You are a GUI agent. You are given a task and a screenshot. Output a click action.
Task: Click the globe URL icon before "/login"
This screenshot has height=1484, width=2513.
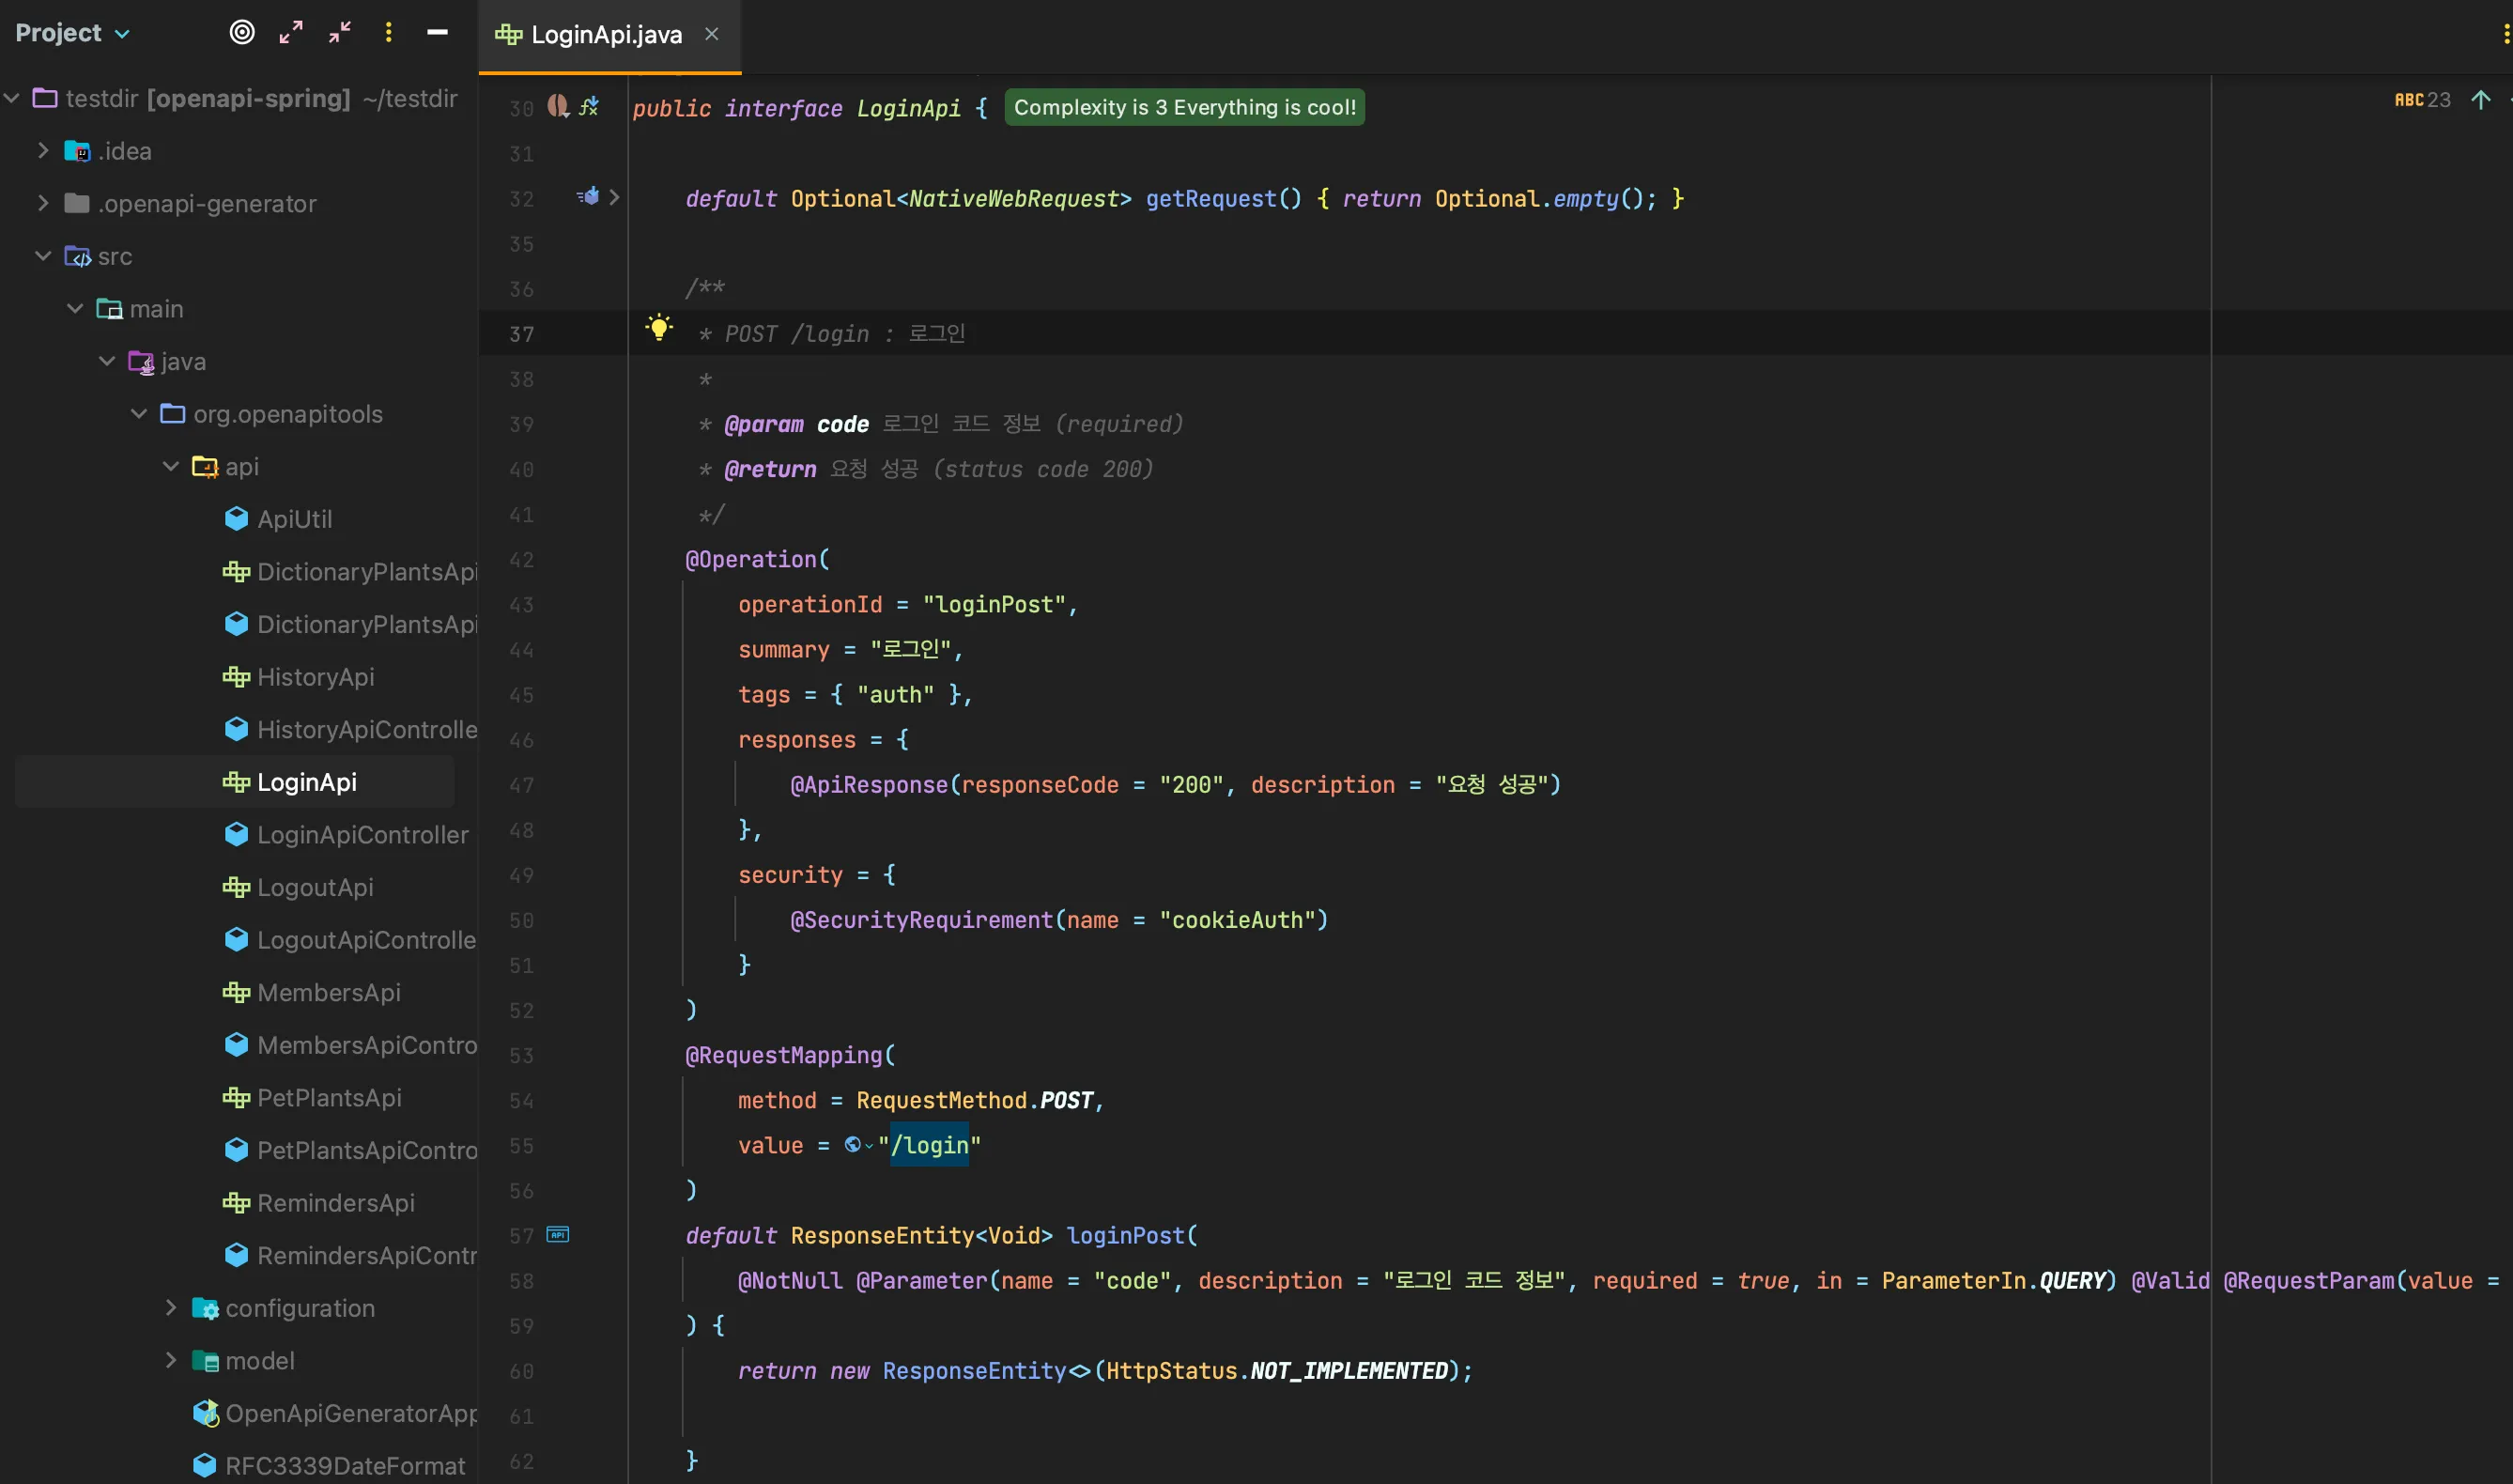853,1145
